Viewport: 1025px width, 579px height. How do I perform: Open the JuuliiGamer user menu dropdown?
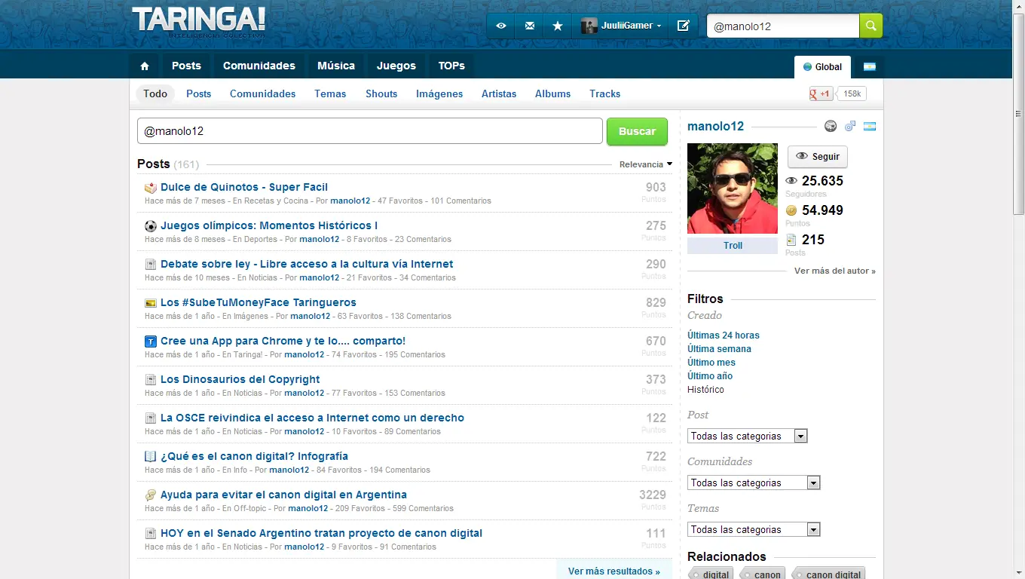tap(623, 26)
